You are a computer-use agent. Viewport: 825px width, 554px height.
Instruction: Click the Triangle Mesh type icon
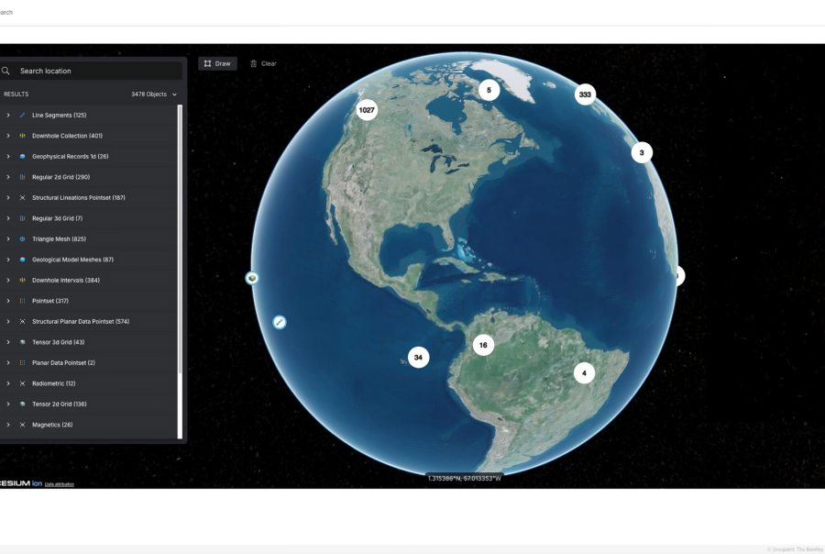click(x=22, y=239)
